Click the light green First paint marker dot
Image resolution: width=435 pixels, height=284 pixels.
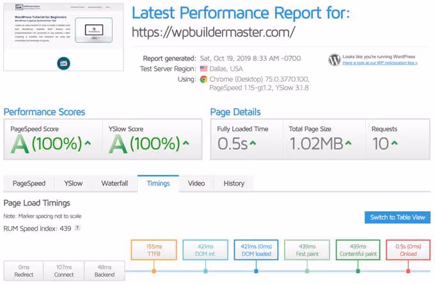click(x=307, y=271)
